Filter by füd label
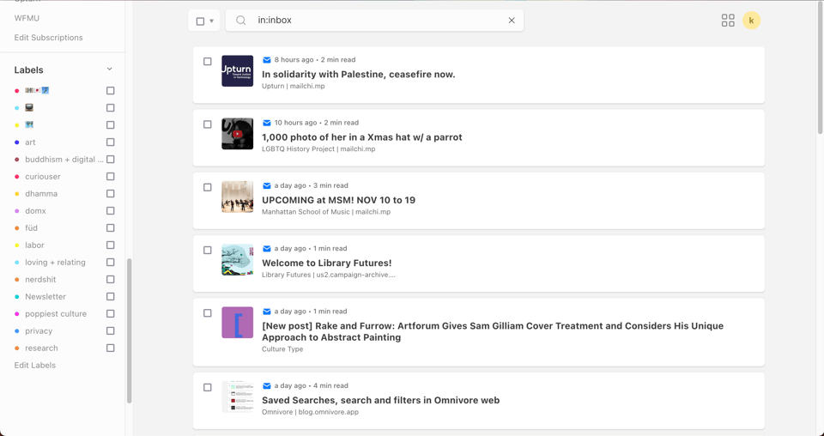The width and height of the screenshot is (824, 436). 32,228
